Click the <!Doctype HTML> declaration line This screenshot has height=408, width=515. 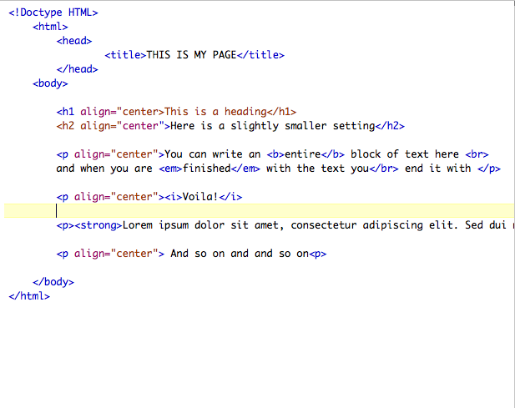53,13
